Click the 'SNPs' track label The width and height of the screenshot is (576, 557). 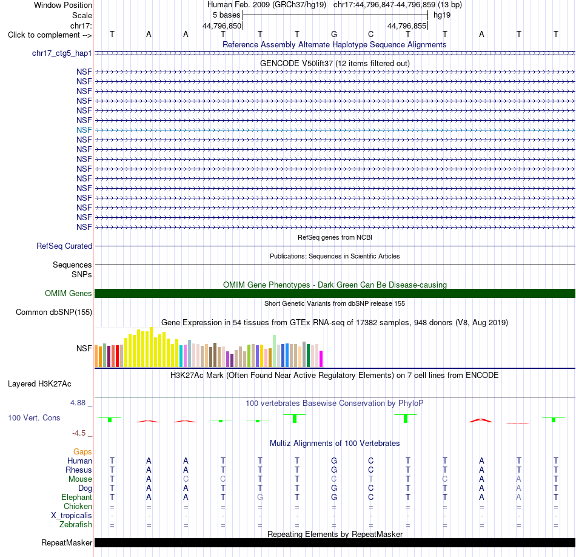(x=82, y=275)
